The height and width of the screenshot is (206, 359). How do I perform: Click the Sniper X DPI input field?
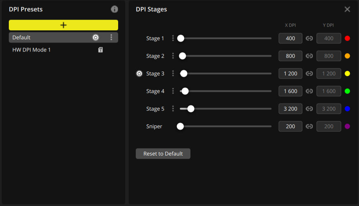pyautogui.click(x=290, y=126)
